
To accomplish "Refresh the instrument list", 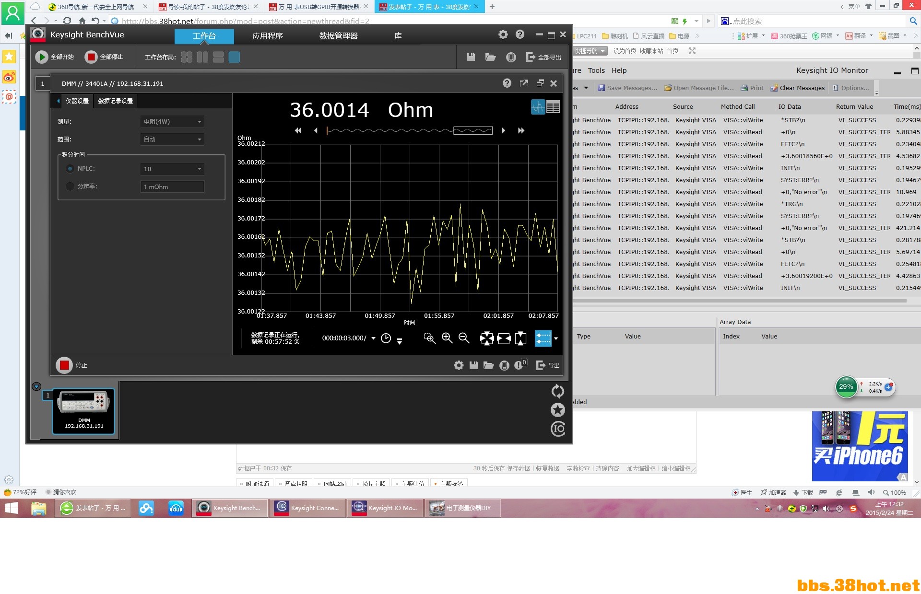I will pos(557,391).
